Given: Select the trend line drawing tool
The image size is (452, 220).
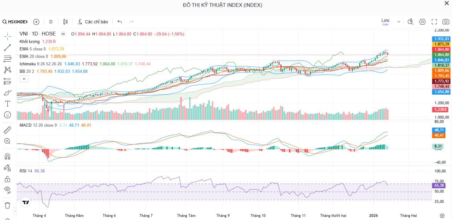Looking at the screenshot, I should [7, 48].
